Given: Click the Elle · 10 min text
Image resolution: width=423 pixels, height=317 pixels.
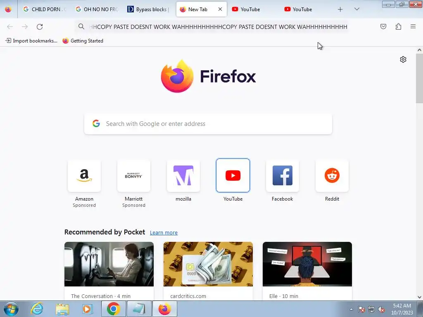Looking at the screenshot, I should (284, 296).
